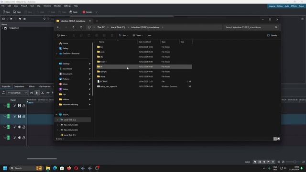Viewport: 306px width, 172px height.
Task: Lock the highlighted blue timeline track
Action: pos(24,117)
